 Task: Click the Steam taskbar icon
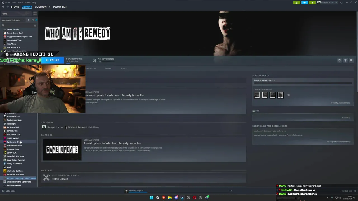182,198
